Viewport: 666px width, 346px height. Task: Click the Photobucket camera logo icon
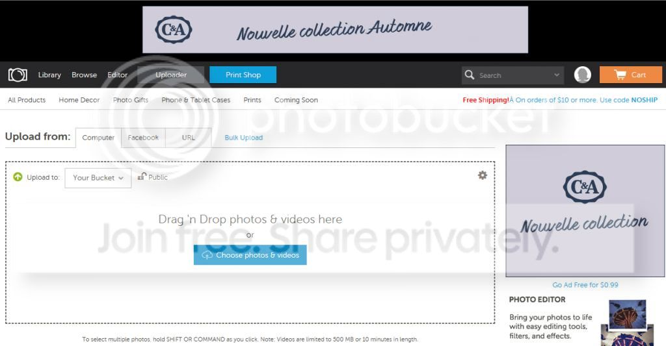[18, 75]
